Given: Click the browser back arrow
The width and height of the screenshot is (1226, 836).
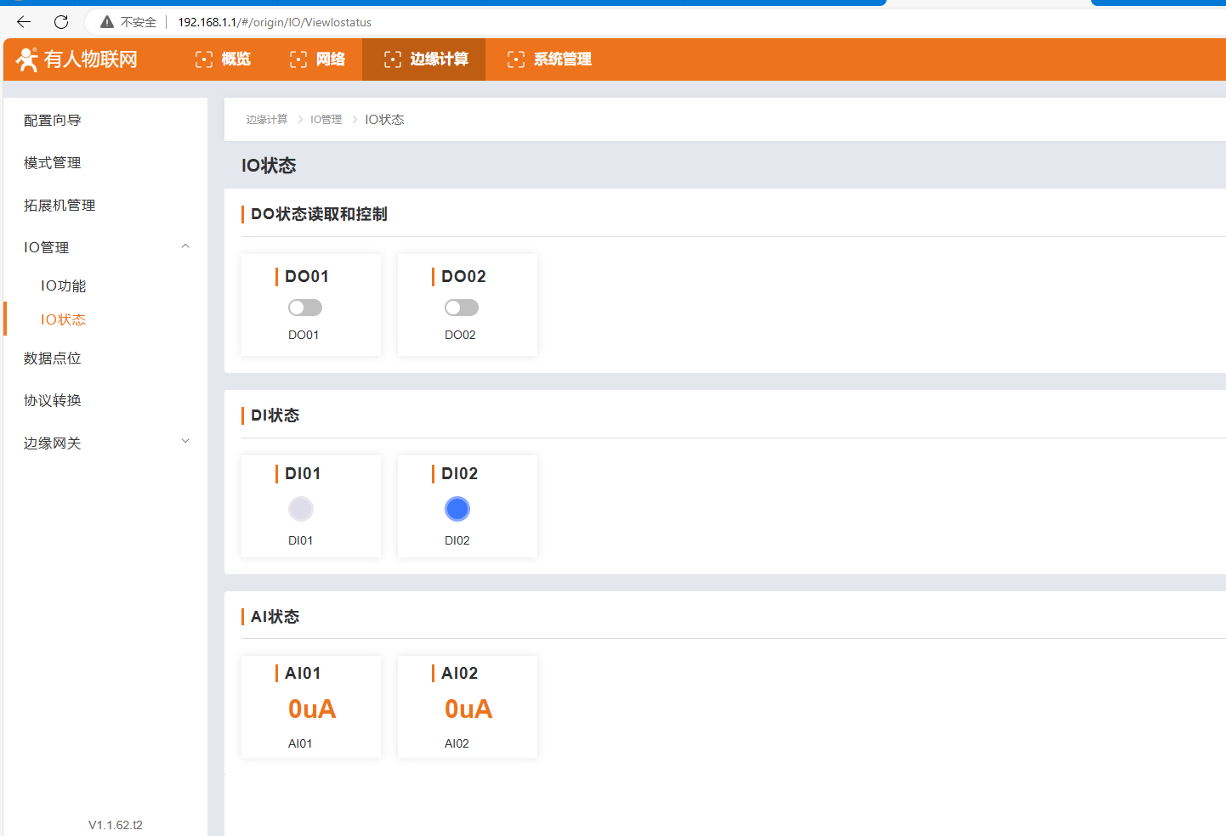Looking at the screenshot, I should 24,22.
